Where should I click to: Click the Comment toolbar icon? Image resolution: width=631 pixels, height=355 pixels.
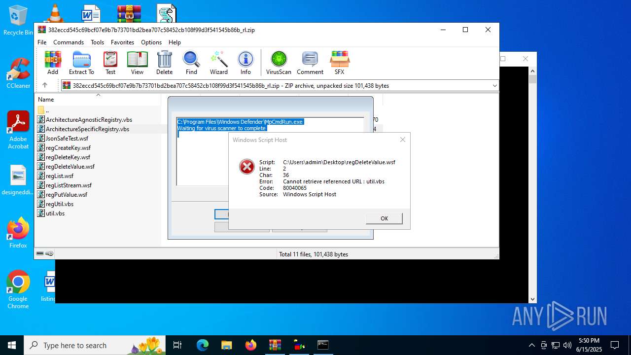[x=310, y=63]
